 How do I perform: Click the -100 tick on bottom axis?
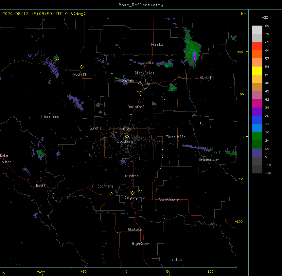point(41,271)
